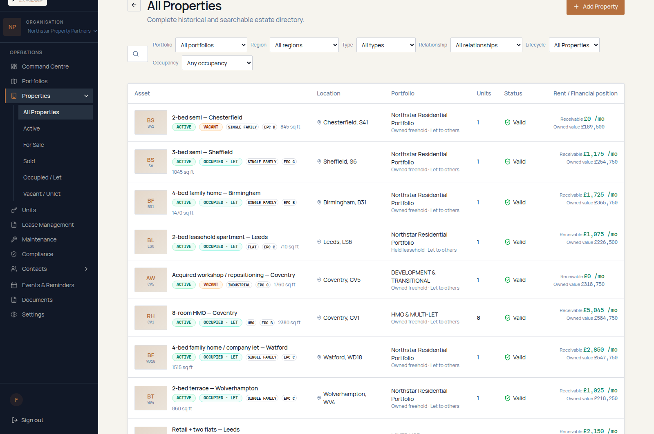Click the BF B31 Birmingham thumbnail
Image resolution: width=654 pixels, height=434 pixels.
click(x=151, y=202)
